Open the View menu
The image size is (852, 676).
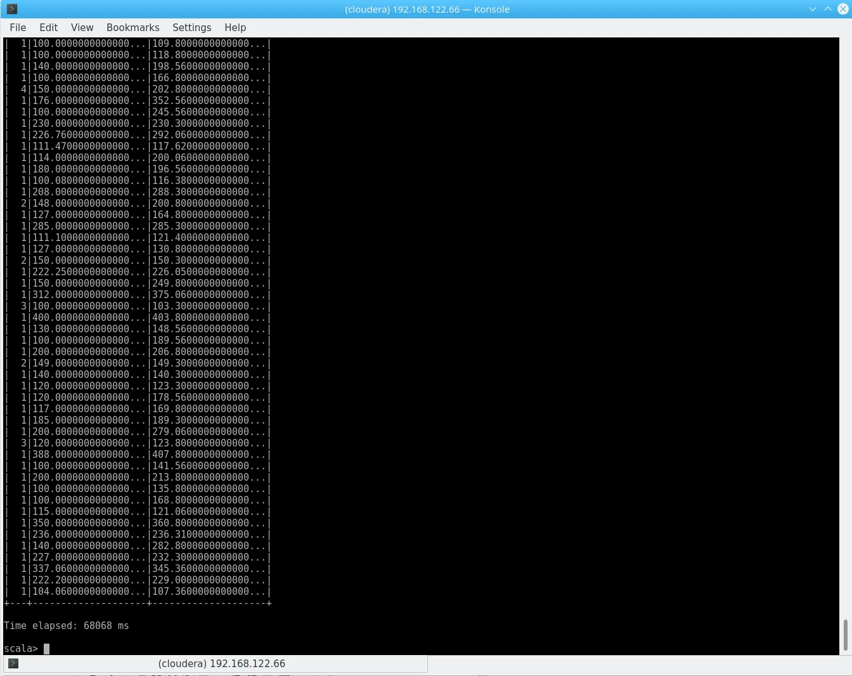pyautogui.click(x=82, y=27)
